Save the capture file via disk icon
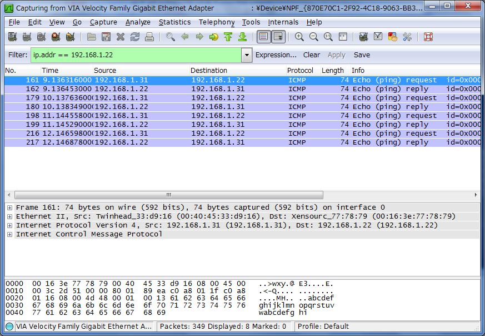The height and width of the screenshot is (336, 485). click(x=106, y=37)
